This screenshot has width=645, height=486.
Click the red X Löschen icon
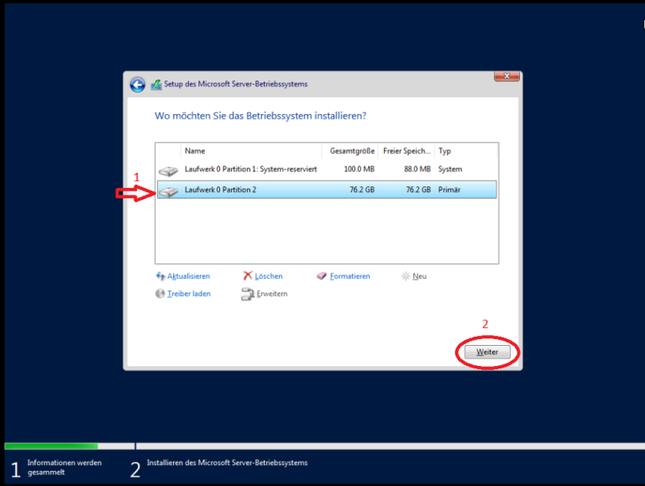coord(247,275)
